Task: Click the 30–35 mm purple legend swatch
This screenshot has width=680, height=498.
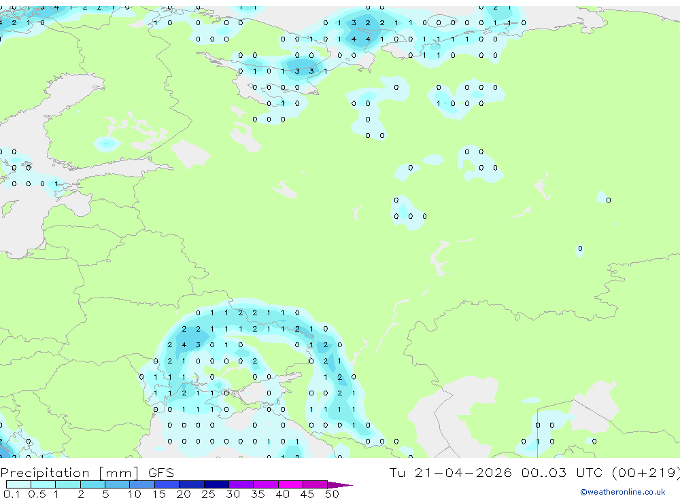Action: pos(241,484)
